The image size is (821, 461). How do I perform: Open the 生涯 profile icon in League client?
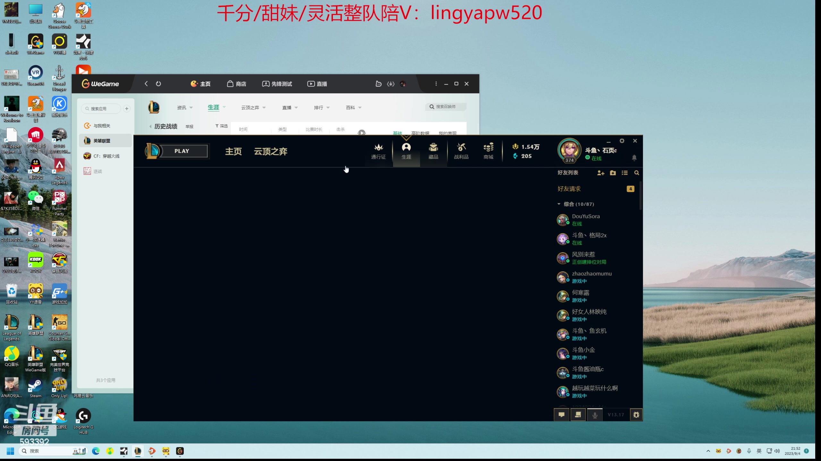[x=406, y=151]
